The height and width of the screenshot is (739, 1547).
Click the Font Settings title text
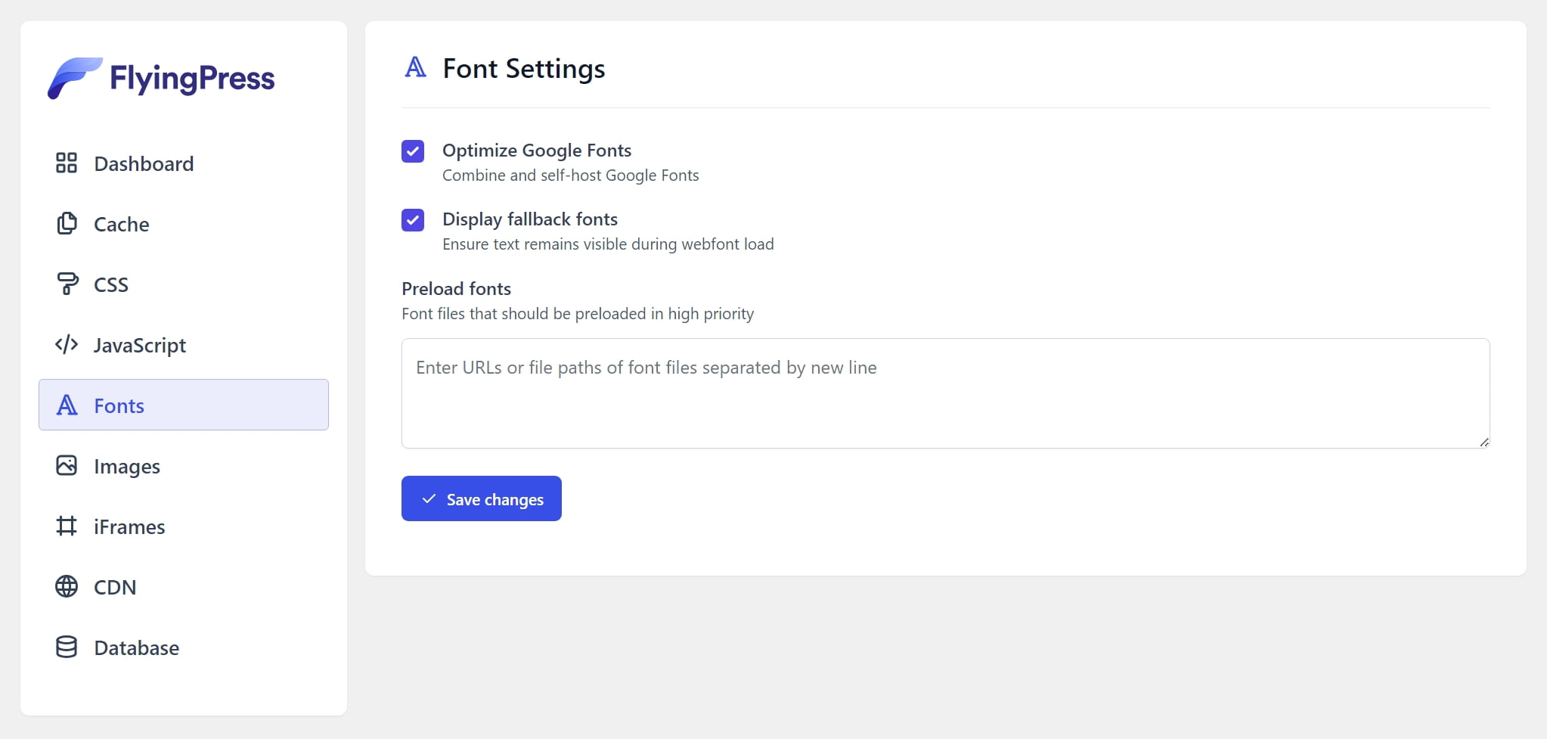524,69
